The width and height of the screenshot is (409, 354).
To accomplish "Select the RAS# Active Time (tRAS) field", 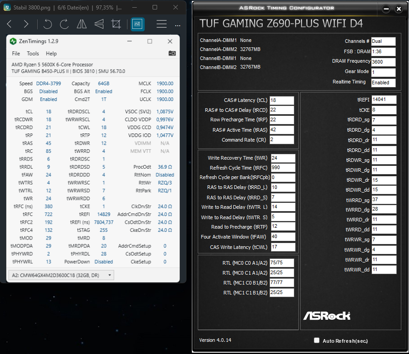I will pos(282,130).
